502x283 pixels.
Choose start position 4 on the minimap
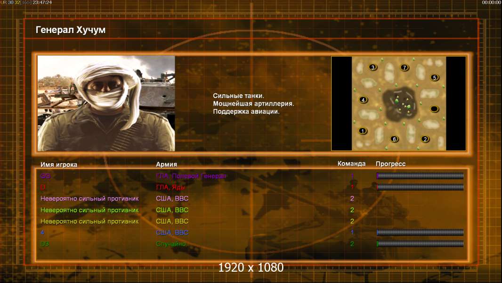tap(363, 100)
